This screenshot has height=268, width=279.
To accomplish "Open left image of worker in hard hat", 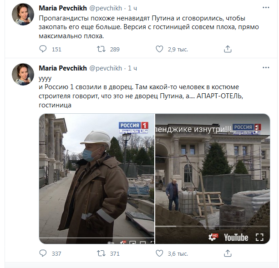I will coord(96,179).
